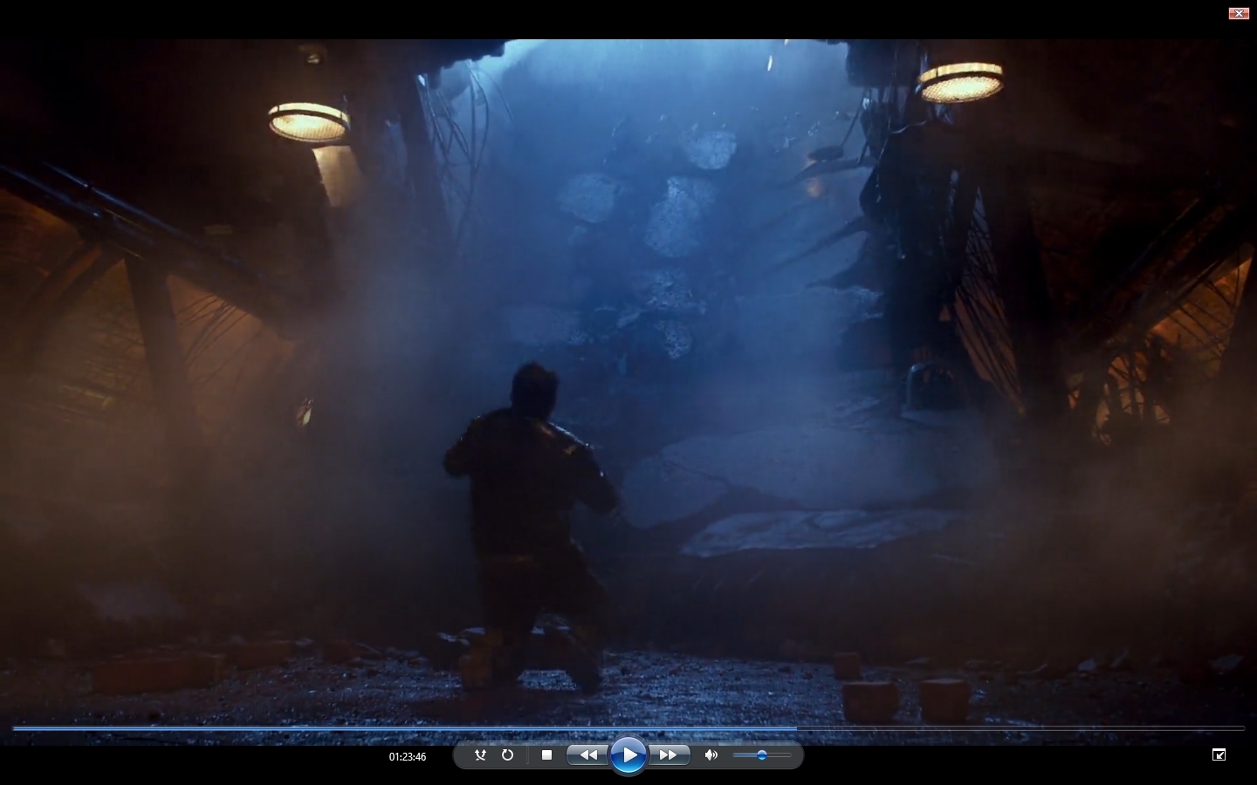Screen dimensions: 1257x785
Task: Adjust the volume slider
Action: [762, 755]
